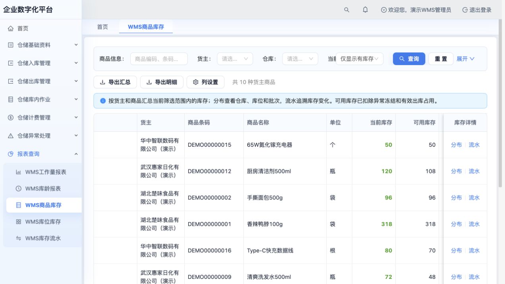This screenshot has width=505, height=284.
Task: Click the download icon on 导出汇总
Action: [102, 82]
